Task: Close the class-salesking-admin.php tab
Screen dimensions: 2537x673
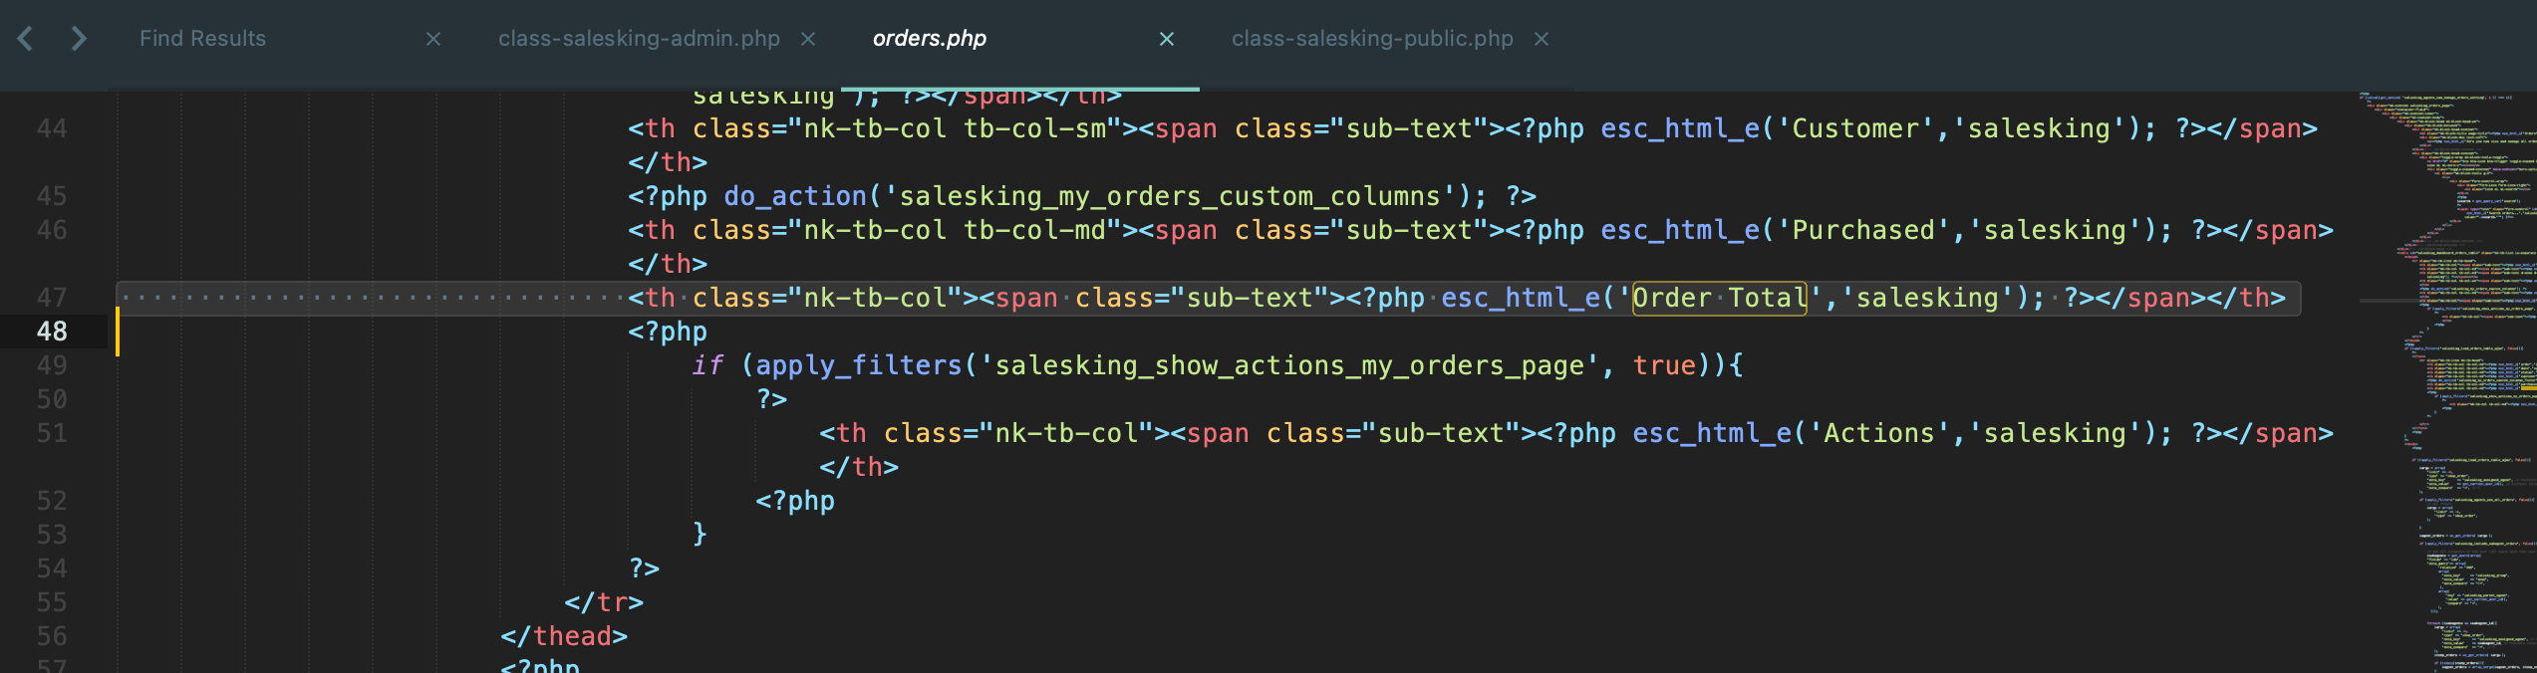Action: coord(808,39)
